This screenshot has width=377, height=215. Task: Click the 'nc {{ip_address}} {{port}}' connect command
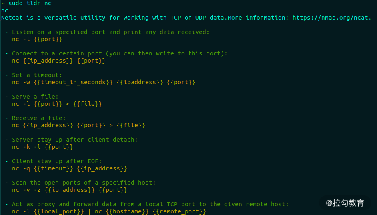click(59, 61)
